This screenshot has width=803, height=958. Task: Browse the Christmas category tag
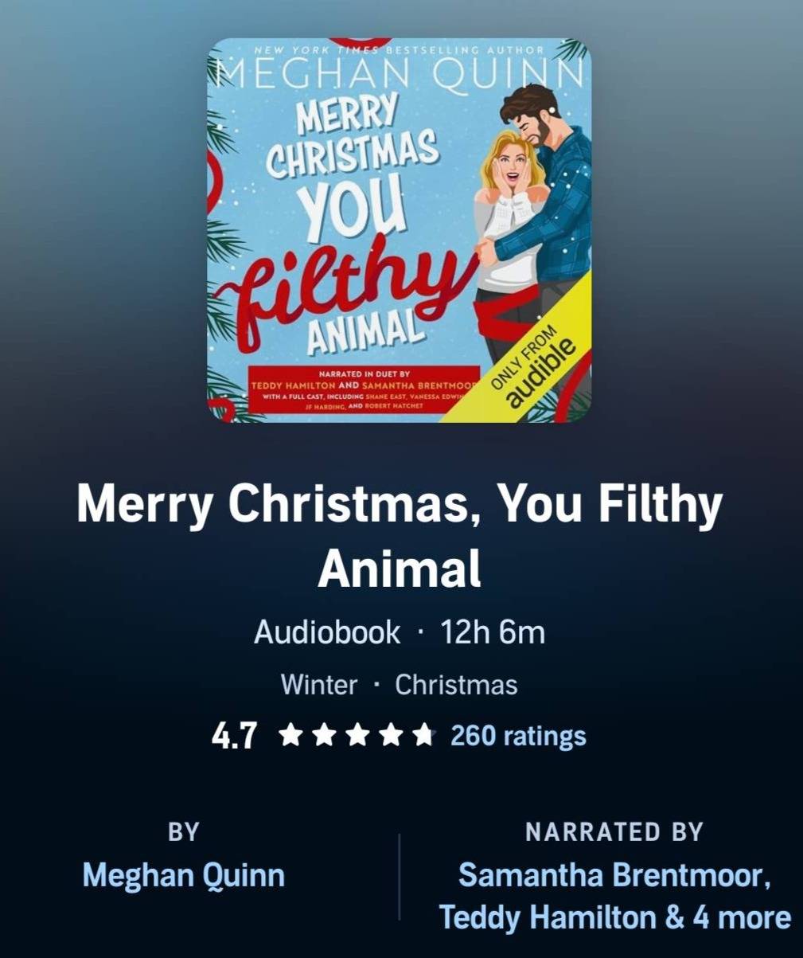click(x=456, y=686)
